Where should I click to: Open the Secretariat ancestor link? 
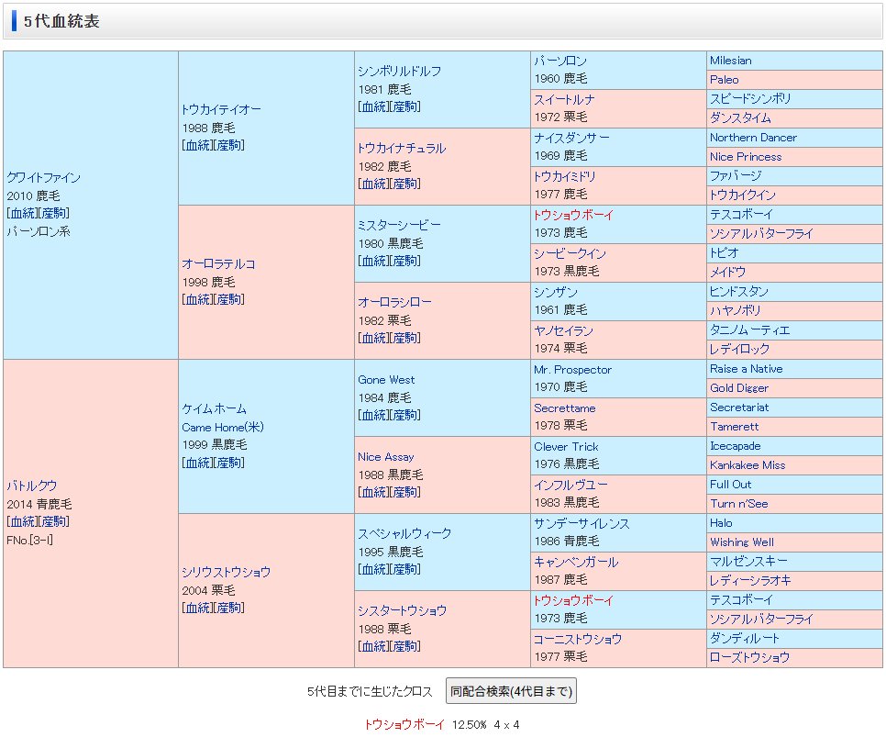[x=739, y=408]
